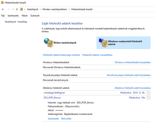Click the Felhasználónév value 02teymrcmfcz
The image size is (155, 124).
[72, 107]
